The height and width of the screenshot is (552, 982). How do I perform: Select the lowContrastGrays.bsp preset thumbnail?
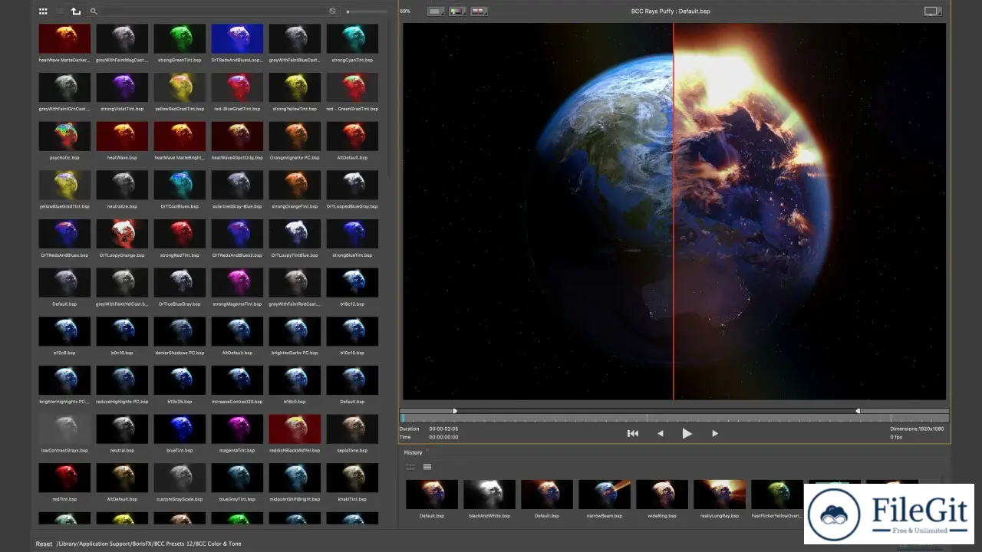pyautogui.click(x=64, y=429)
